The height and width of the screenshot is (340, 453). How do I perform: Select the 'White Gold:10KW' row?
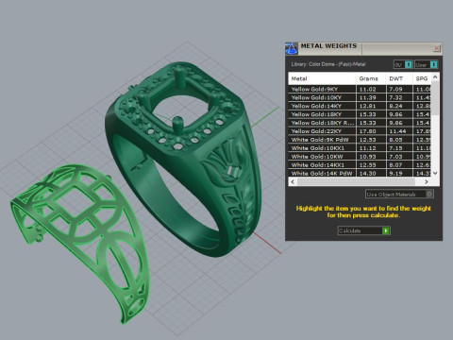pos(360,157)
